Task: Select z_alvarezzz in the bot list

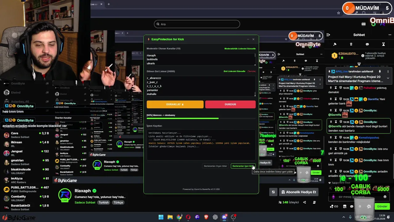Action: click(x=154, y=78)
